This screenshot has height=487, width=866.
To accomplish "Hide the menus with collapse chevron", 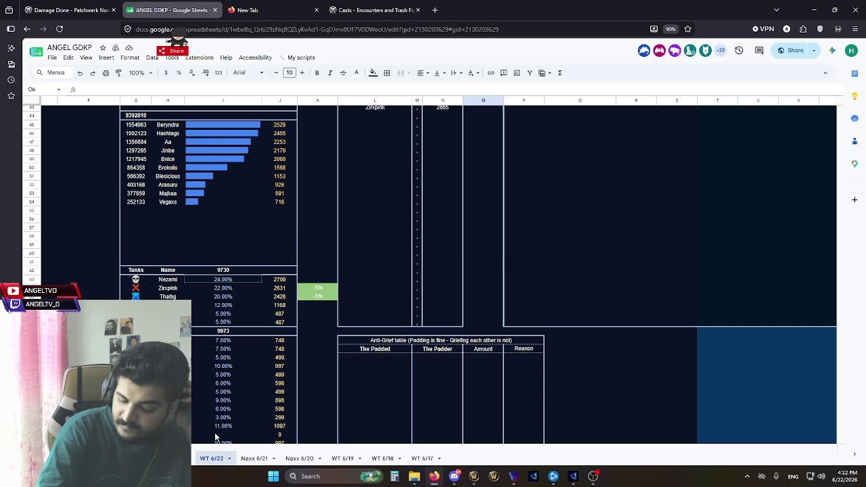I will (x=825, y=73).
